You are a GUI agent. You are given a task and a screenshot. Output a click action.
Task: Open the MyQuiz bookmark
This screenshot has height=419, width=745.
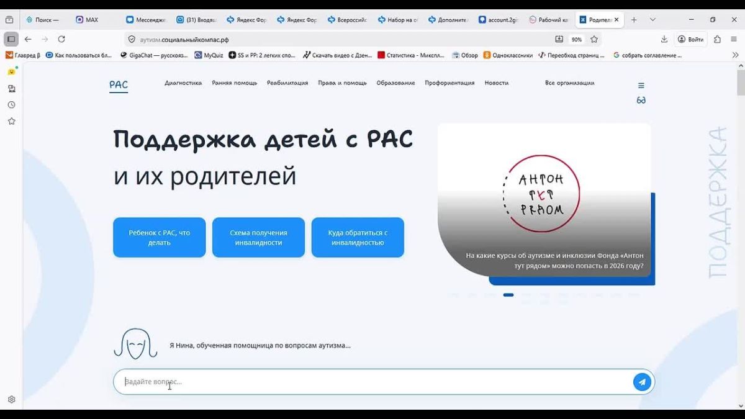(209, 55)
